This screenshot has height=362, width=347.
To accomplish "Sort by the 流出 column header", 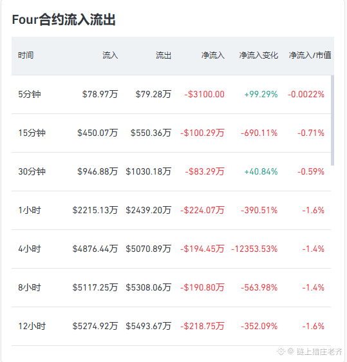I will pos(164,55).
